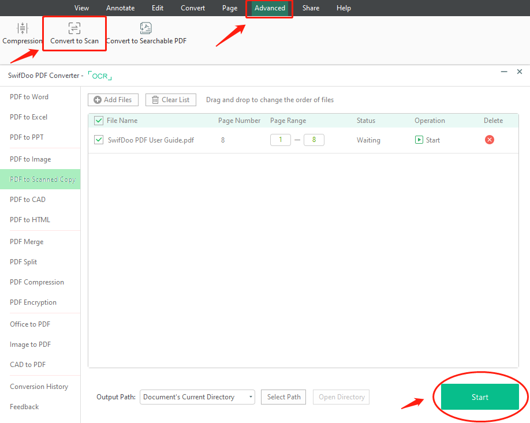The height and width of the screenshot is (423, 530).
Task: Click the Delete column header
Action: (493, 121)
